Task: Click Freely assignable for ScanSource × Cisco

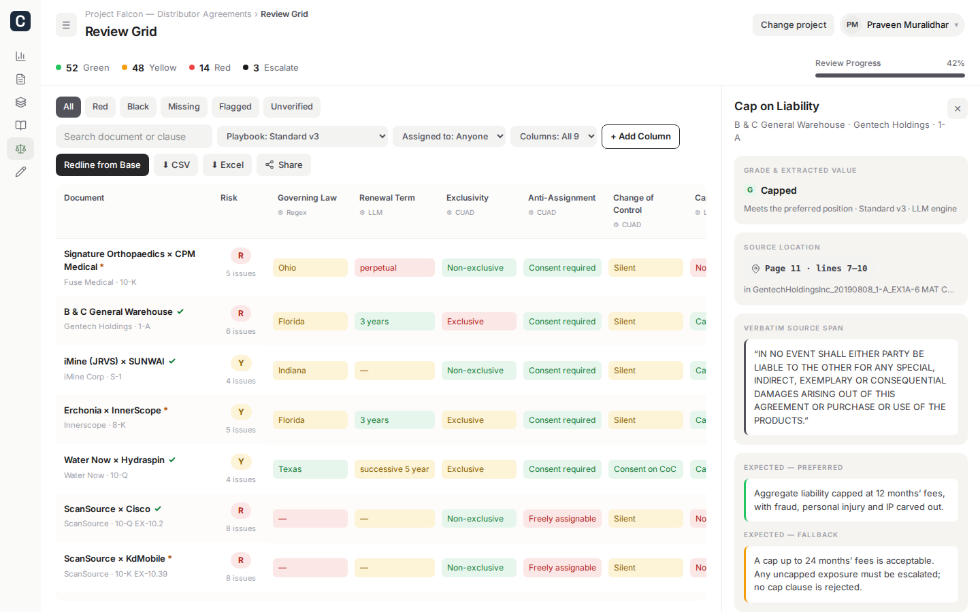Action: 562,519
